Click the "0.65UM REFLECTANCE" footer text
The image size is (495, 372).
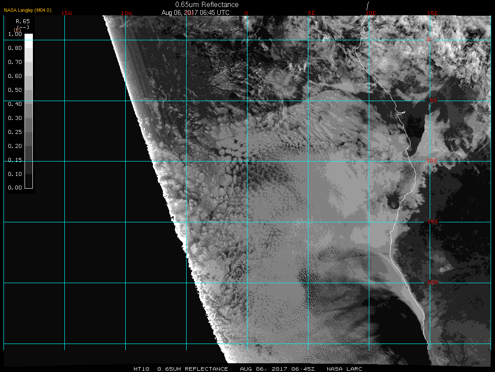click(x=193, y=369)
